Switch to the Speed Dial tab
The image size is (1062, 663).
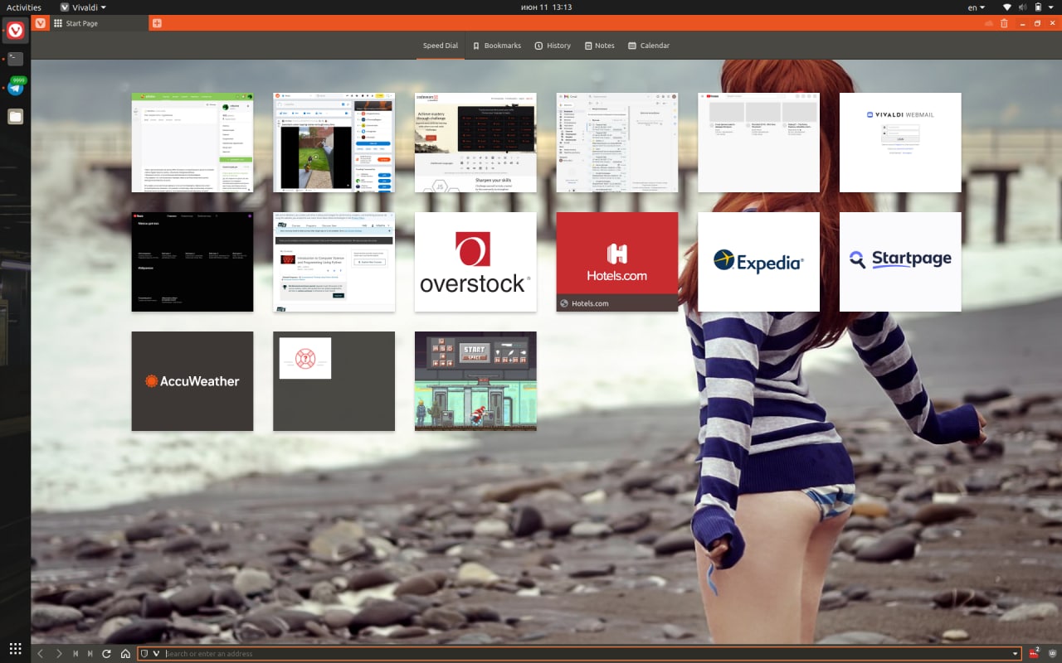point(440,46)
